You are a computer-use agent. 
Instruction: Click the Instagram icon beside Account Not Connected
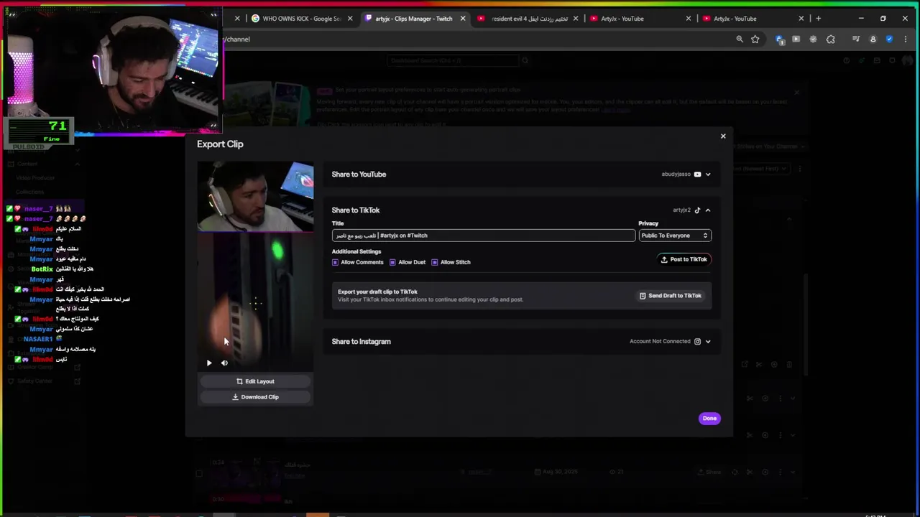(697, 342)
